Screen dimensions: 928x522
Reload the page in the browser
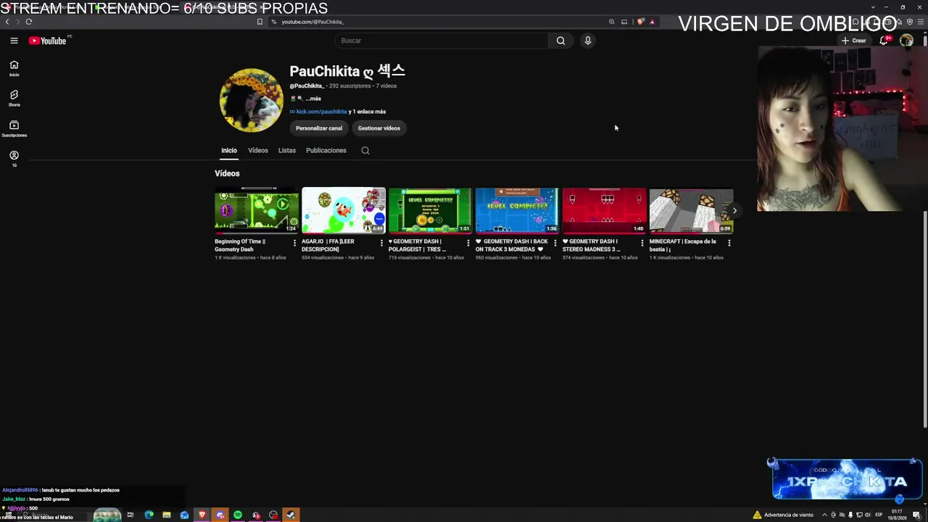click(x=29, y=22)
